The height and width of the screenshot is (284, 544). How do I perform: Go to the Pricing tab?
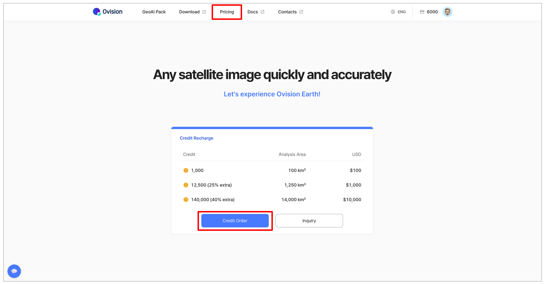click(227, 12)
